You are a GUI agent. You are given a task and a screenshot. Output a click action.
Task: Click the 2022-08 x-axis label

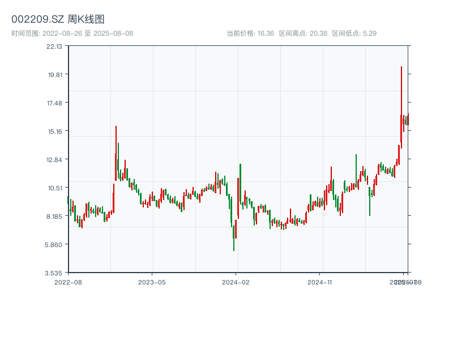[x=68, y=282]
